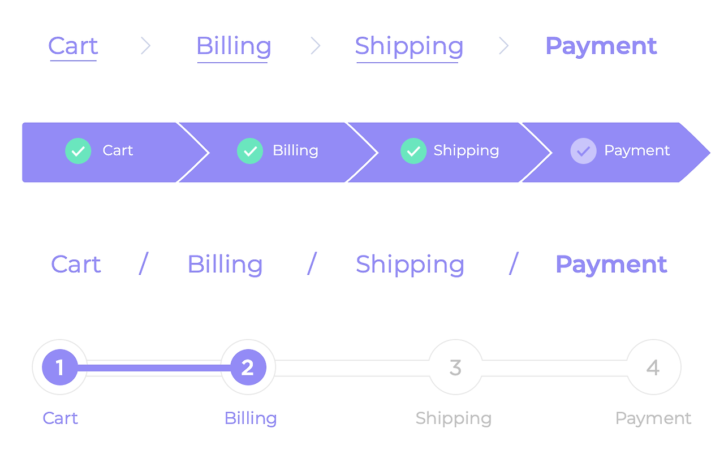Click the Billing label below the stepper
The width and height of the screenshot is (724, 463).
[x=250, y=418]
